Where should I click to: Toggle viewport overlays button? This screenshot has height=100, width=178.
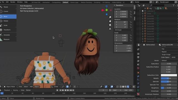[112, 87]
